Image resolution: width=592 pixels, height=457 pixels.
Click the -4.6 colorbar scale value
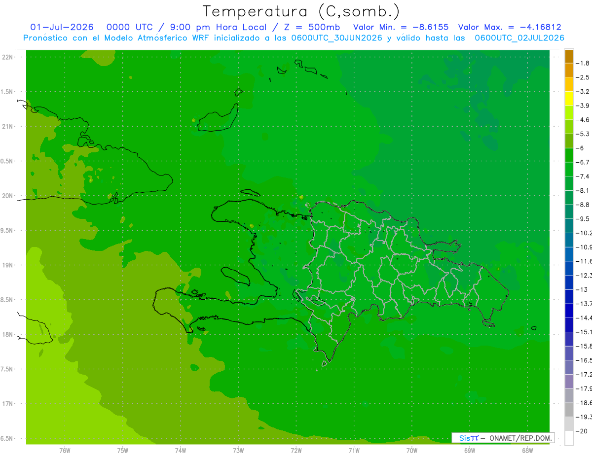tap(584, 120)
